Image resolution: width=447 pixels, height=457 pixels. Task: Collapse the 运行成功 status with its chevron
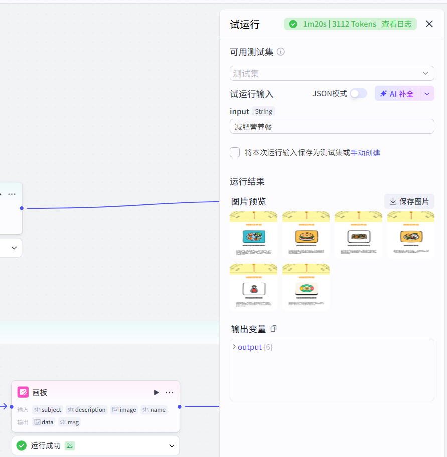pos(171,445)
